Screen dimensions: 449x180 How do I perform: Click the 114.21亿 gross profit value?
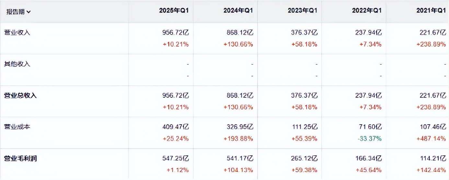pos(433,159)
